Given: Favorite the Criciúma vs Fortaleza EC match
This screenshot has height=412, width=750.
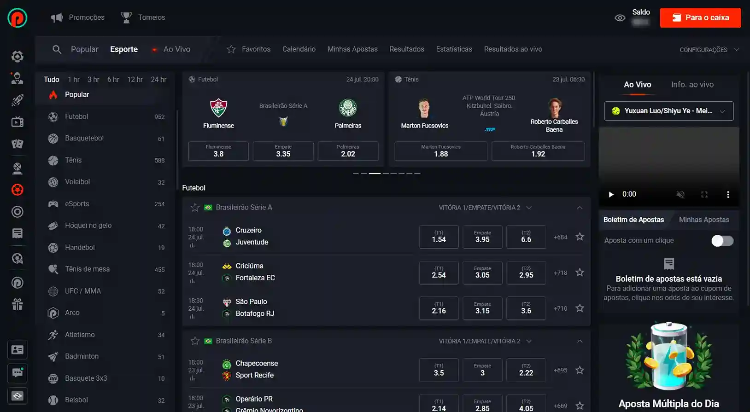Looking at the screenshot, I should (x=580, y=273).
